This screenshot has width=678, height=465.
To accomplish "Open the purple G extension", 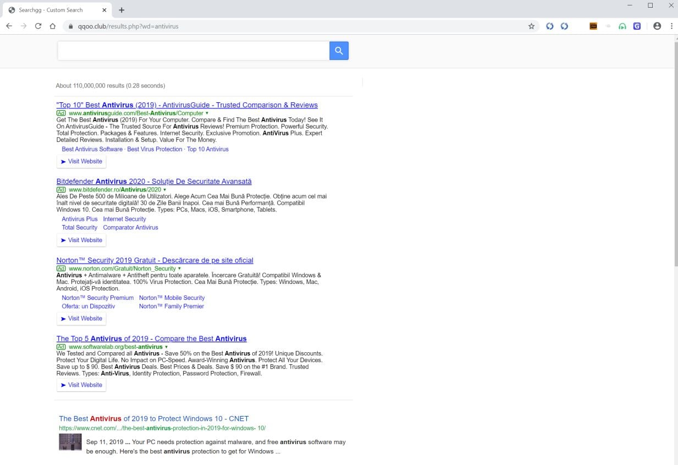I will pos(637,26).
